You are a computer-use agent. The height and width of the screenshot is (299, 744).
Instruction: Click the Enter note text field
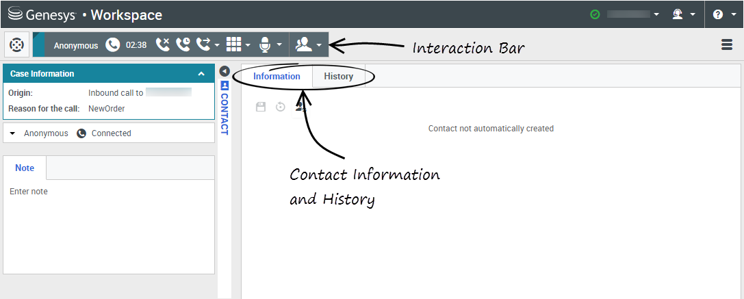[108, 226]
